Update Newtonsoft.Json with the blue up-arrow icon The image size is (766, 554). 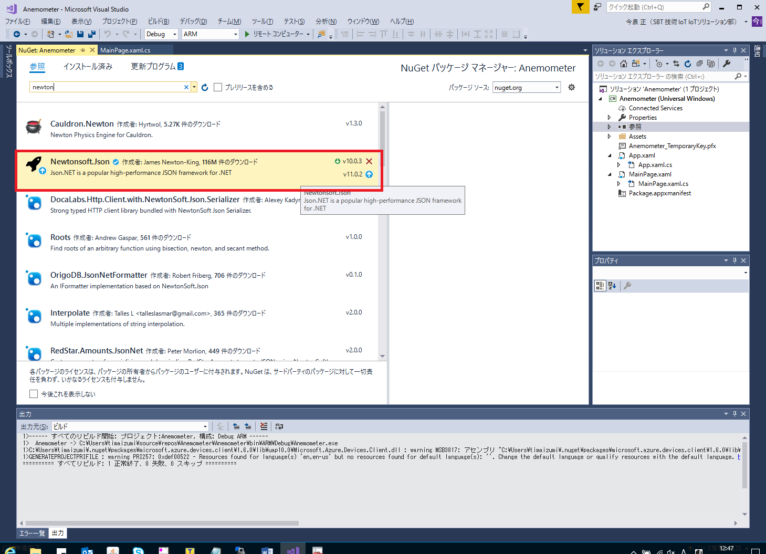pyautogui.click(x=369, y=174)
